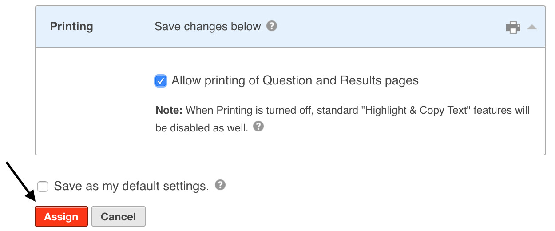Click "be disabled as well." note text

point(202,128)
